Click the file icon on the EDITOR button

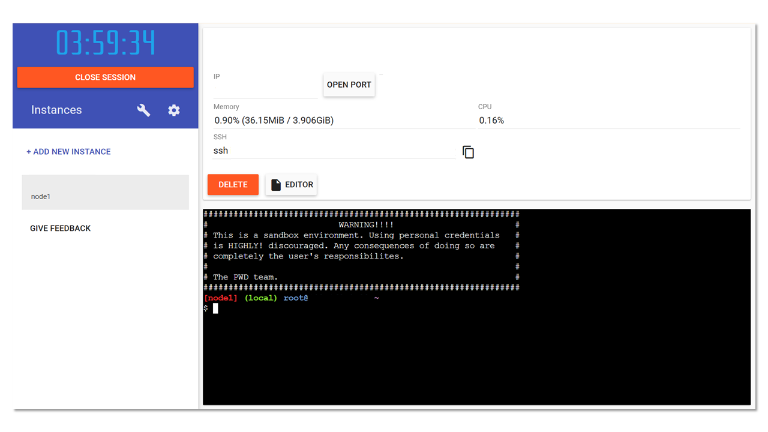[x=276, y=185]
